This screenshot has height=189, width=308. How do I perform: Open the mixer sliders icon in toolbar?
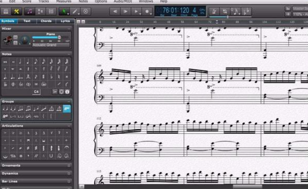pos(51,11)
